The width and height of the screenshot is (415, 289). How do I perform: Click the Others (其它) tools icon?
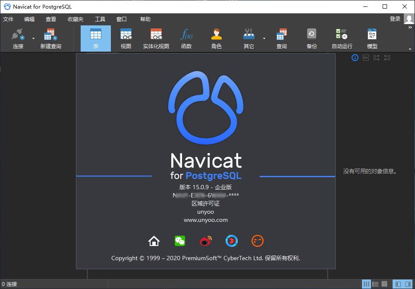(x=248, y=34)
